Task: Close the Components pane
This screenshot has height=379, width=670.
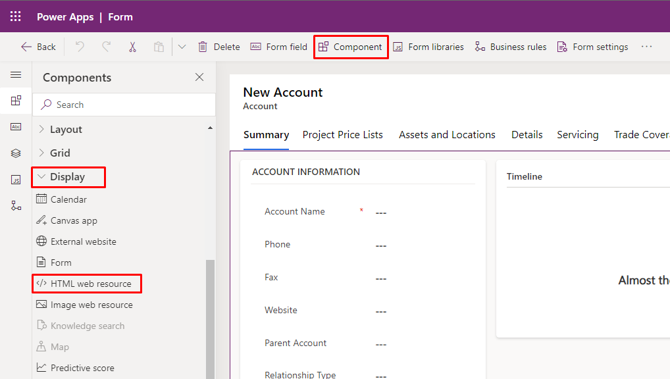Action: point(199,77)
